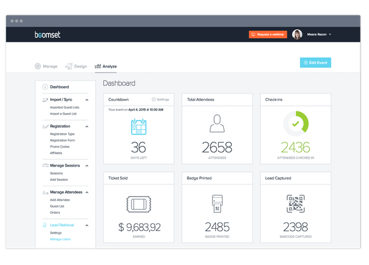Click the boomset logo
This screenshot has height=265, width=369.
pyautogui.click(x=47, y=34)
